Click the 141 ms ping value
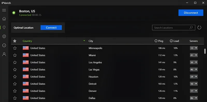 (162, 62)
